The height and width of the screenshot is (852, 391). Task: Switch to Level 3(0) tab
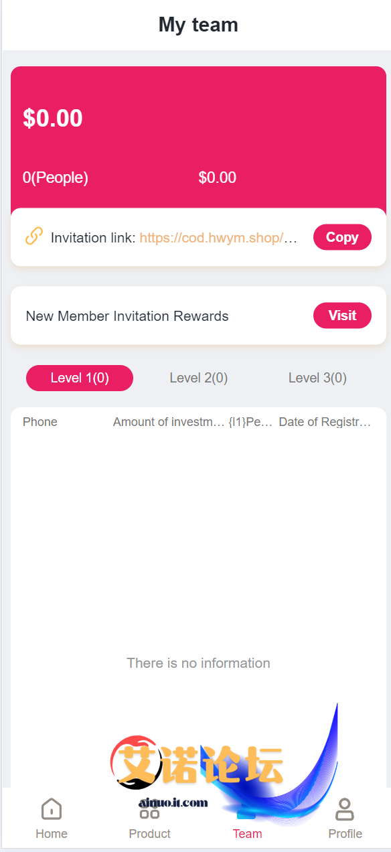click(317, 378)
